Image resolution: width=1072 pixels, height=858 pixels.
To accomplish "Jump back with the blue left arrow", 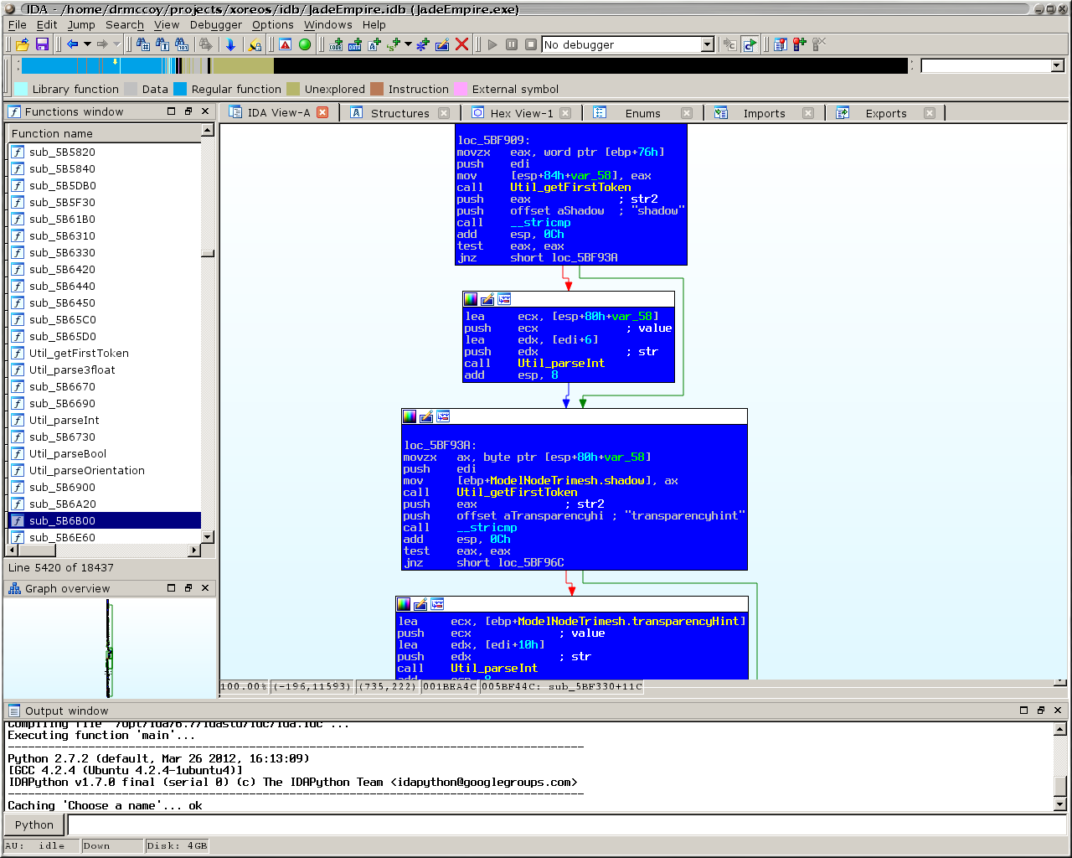I will click(x=73, y=44).
